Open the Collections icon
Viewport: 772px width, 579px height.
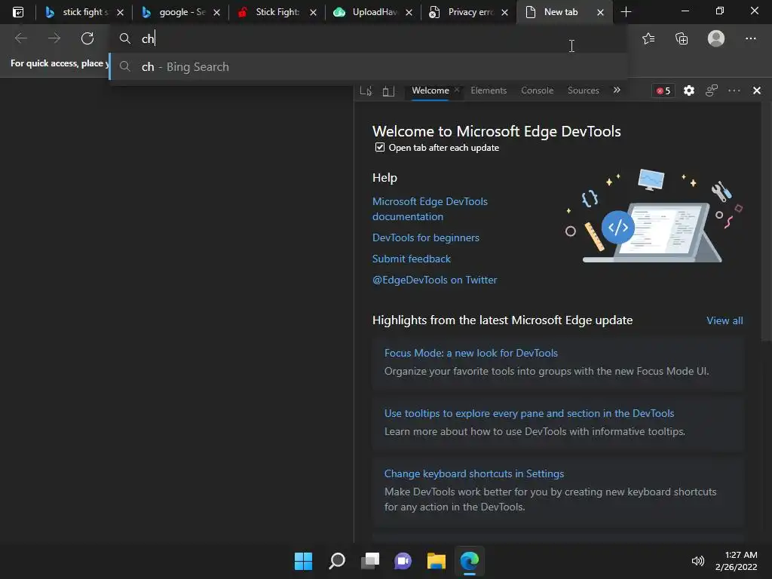click(682, 38)
